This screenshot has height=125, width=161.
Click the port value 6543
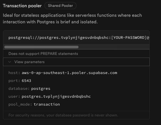(27, 81)
